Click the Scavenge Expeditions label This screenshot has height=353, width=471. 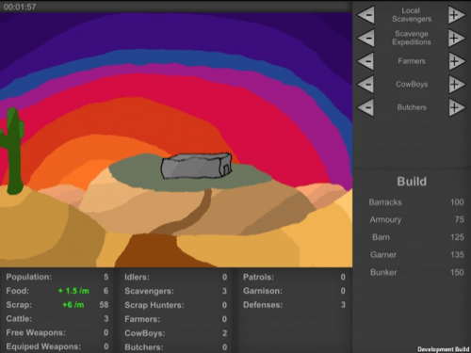412,38
